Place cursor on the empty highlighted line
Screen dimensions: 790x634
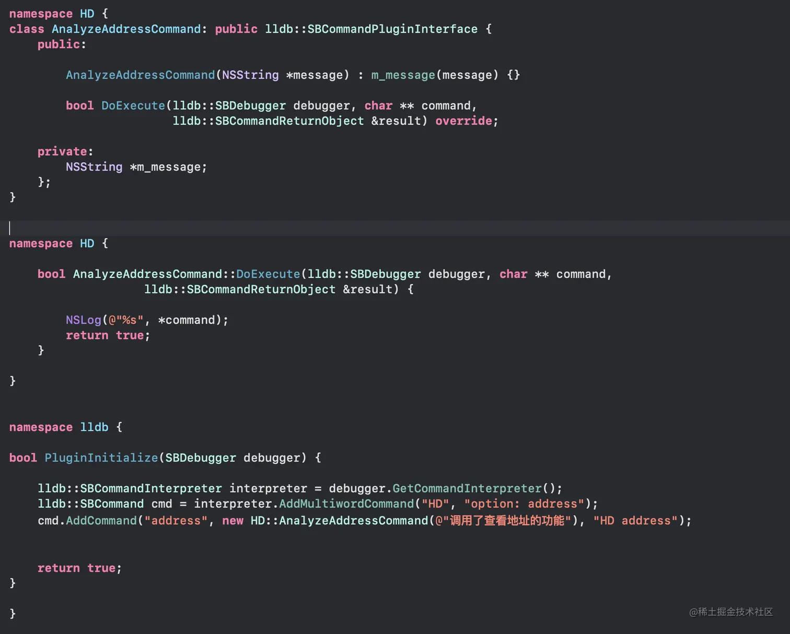click(395, 228)
